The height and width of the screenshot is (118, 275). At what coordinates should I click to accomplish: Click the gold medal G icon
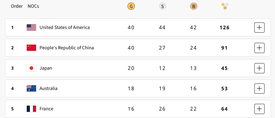[131, 6]
